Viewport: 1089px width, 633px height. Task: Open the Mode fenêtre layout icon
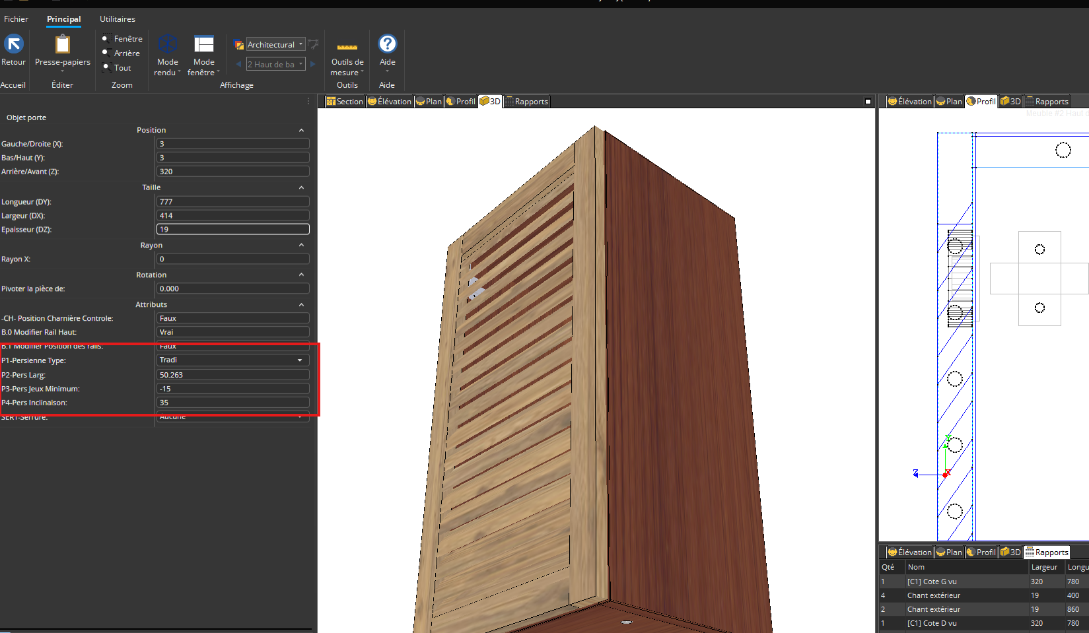(203, 44)
